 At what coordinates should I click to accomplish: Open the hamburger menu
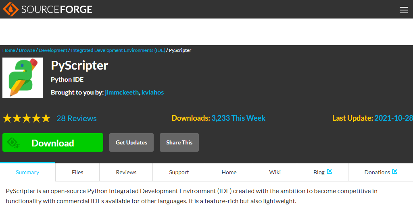point(403,10)
